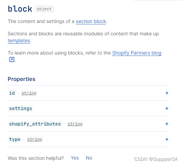Click string type next to id
Screen dimensions: 183x165
pos(29,93)
